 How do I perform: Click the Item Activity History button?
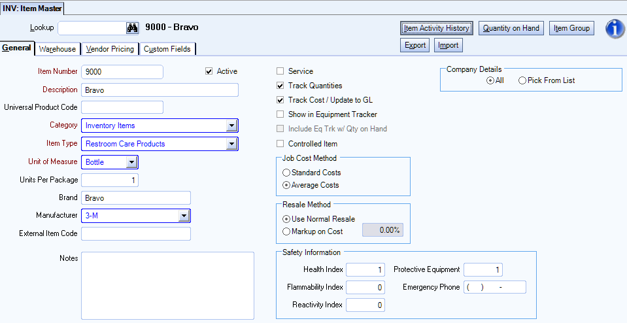point(436,28)
